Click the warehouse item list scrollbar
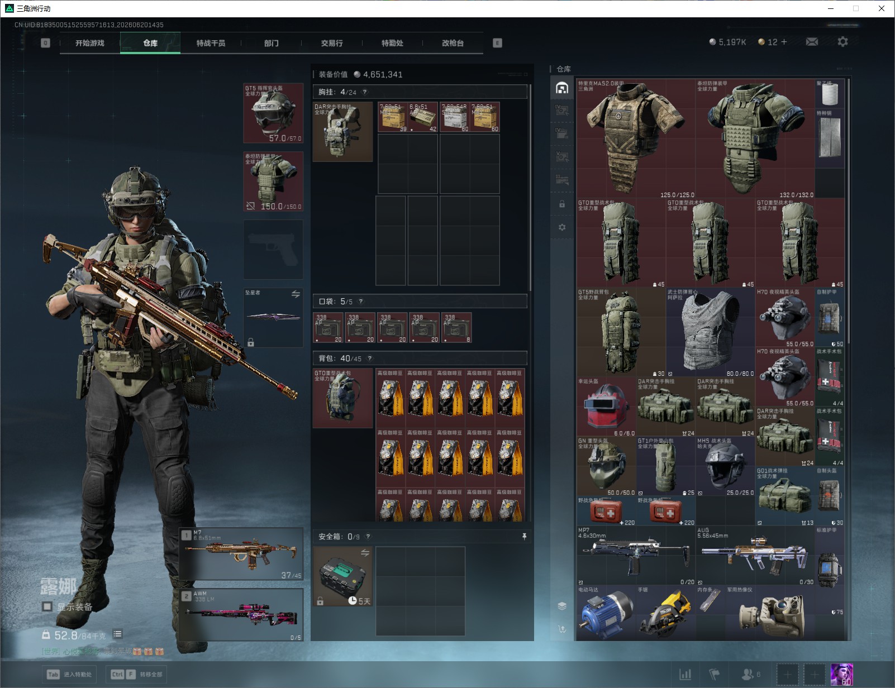 pyautogui.click(x=848, y=211)
